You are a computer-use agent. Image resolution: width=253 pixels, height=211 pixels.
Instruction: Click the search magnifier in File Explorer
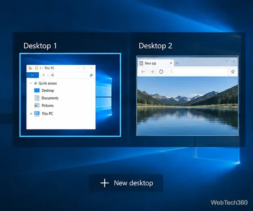(91, 75)
